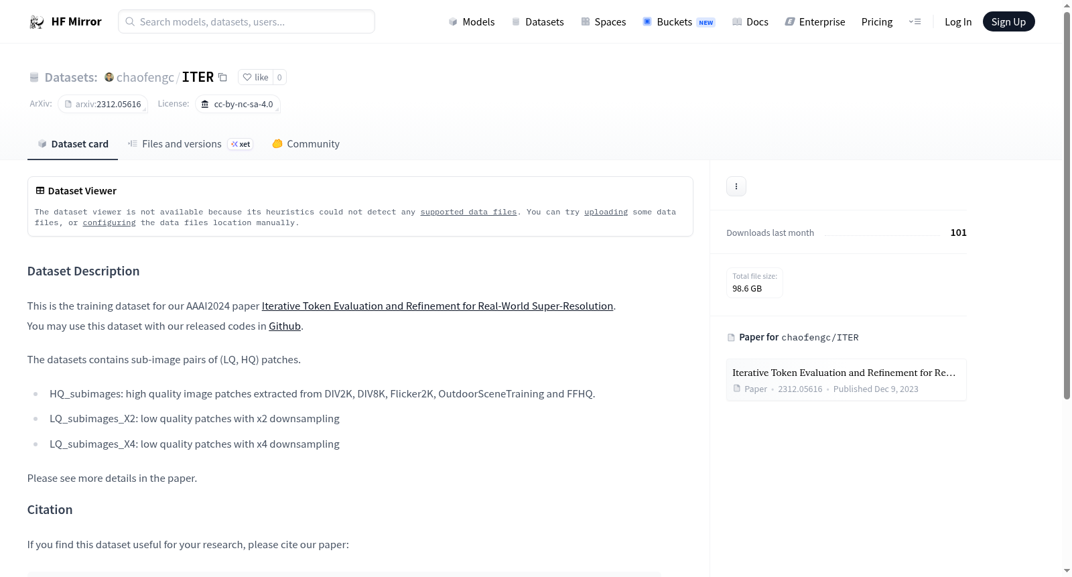Viewport: 1072px width, 577px height.
Task: Like the ITER dataset
Action: point(255,77)
